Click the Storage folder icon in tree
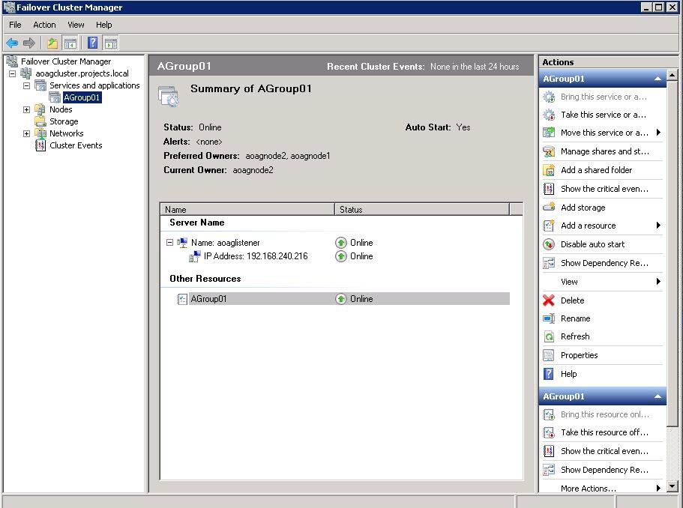Viewport: 683px width, 508px height. tap(40, 121)
